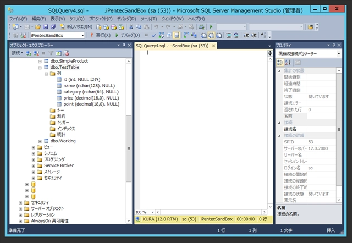Viewport: 352px width, 243px height.
Task: Click the Database Engine Query icon
Action: (99, 27)
